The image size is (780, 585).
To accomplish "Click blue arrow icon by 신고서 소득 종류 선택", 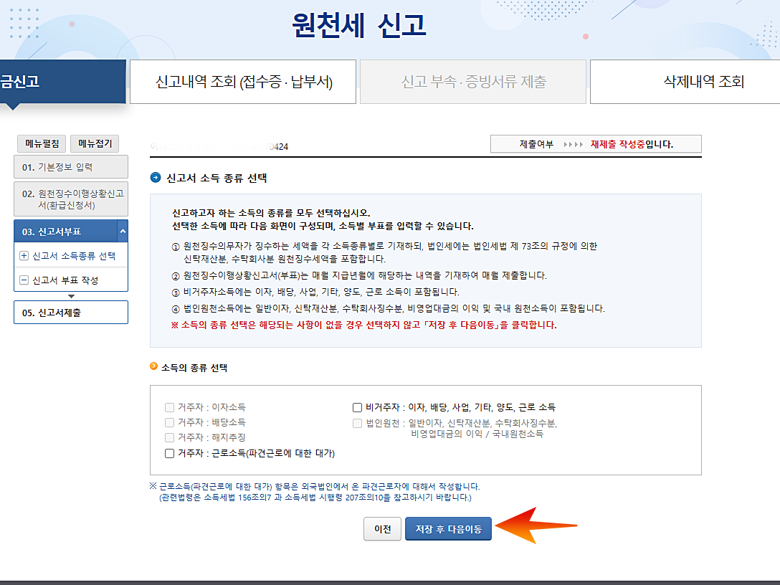I will click(x=156, y=178).
